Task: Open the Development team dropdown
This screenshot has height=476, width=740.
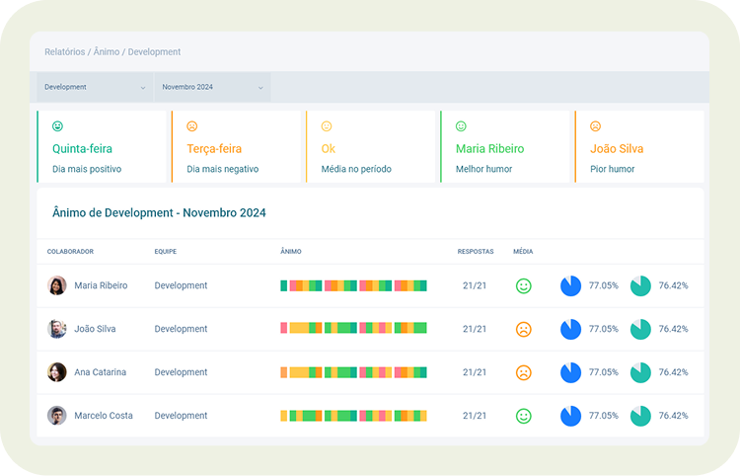Action: pyautogui.click(x=95, y=87)
